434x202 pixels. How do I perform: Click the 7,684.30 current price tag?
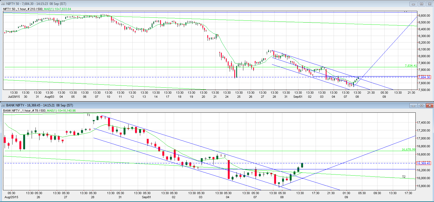coord(424,77)
